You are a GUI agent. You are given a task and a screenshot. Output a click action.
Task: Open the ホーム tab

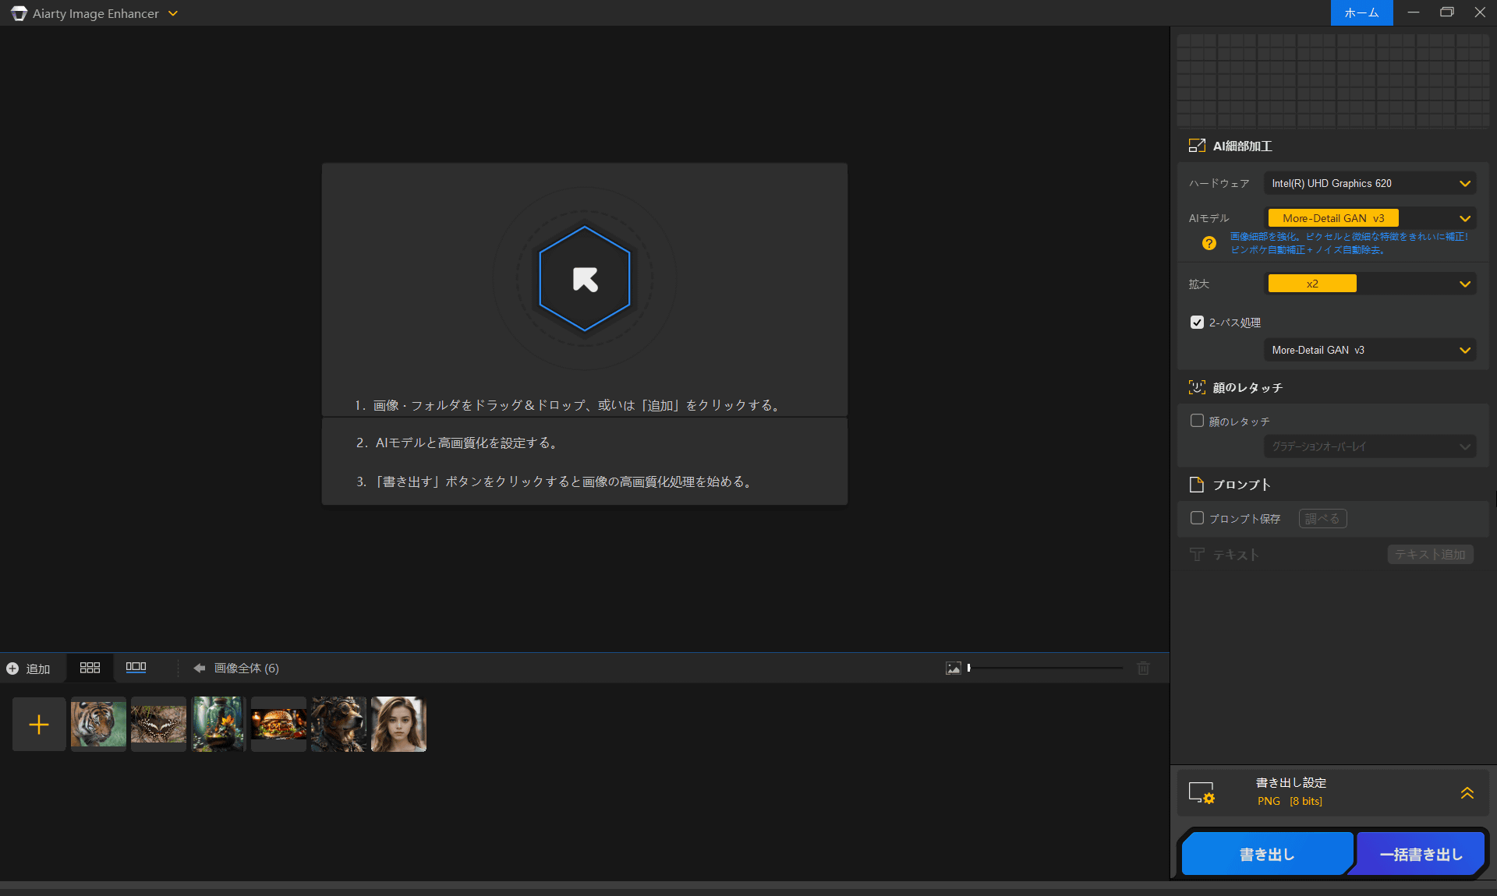click(1361, 13)
